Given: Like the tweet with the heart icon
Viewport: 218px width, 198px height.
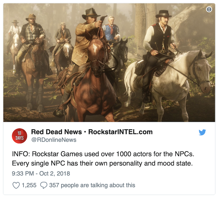Looking at the screenshot, I should (16, 185).
